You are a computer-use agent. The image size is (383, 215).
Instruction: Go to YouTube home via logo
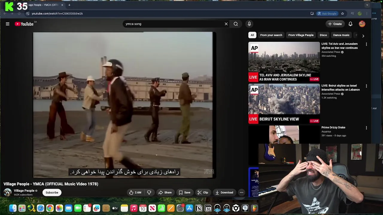(x=24, y=24)
